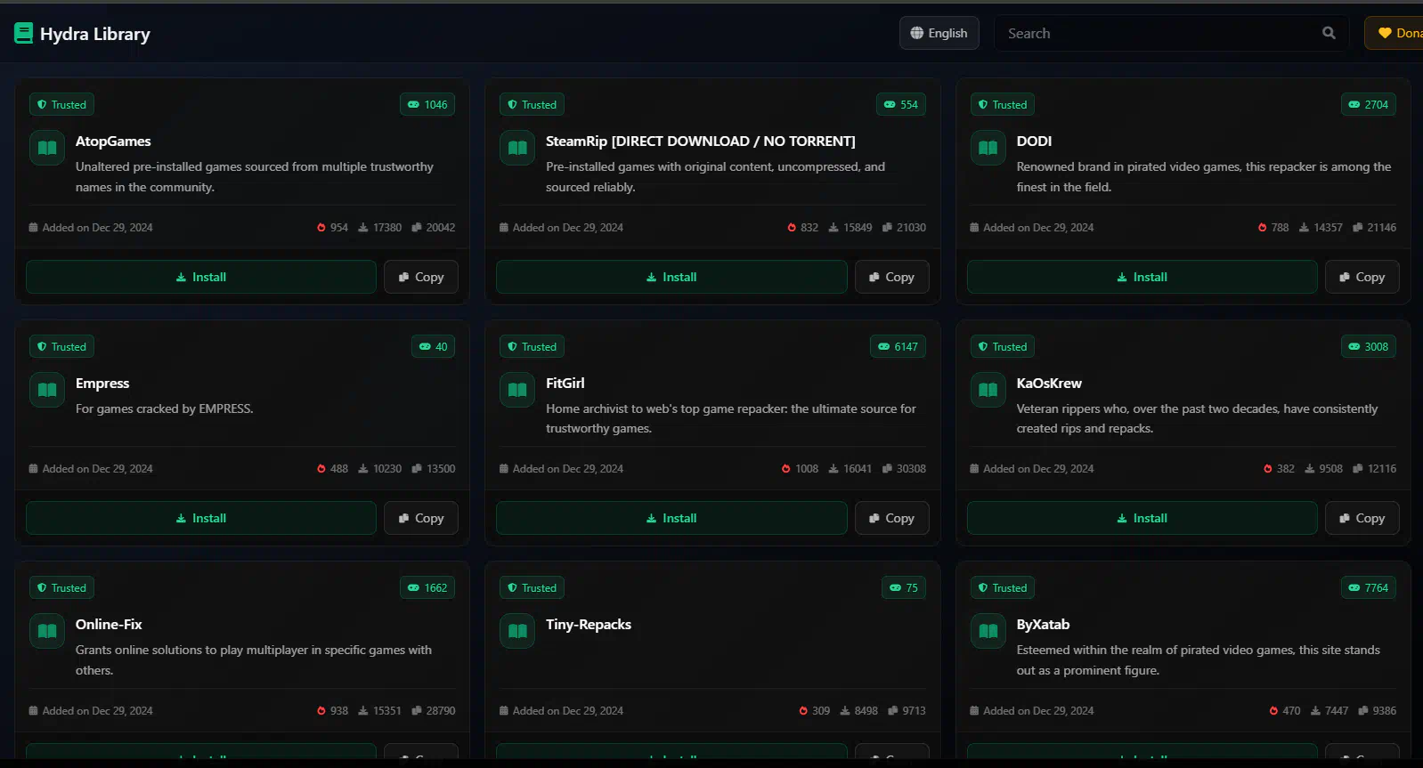Viewport: 1423px width, 768px height.
Task: Click the DODI book icon
Action: [988, 148]
